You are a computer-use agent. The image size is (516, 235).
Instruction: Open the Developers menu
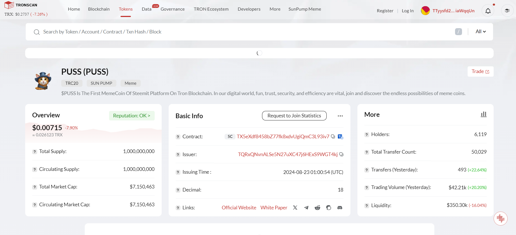pos(249,9)
